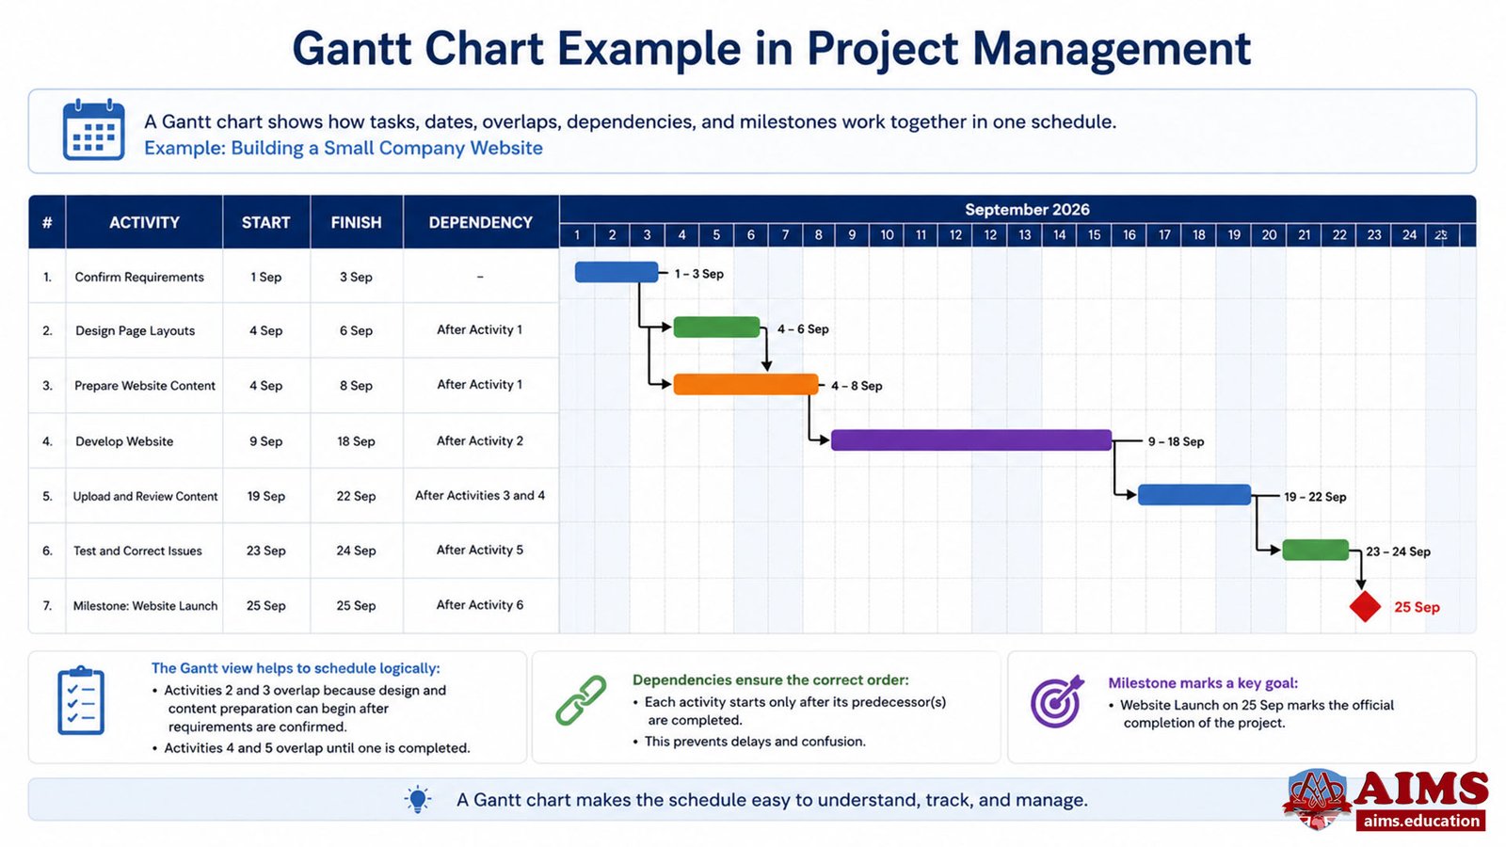Select day 15 in the timeline header
This screenshot has height=847, width=1506.
click(1094, 235)
